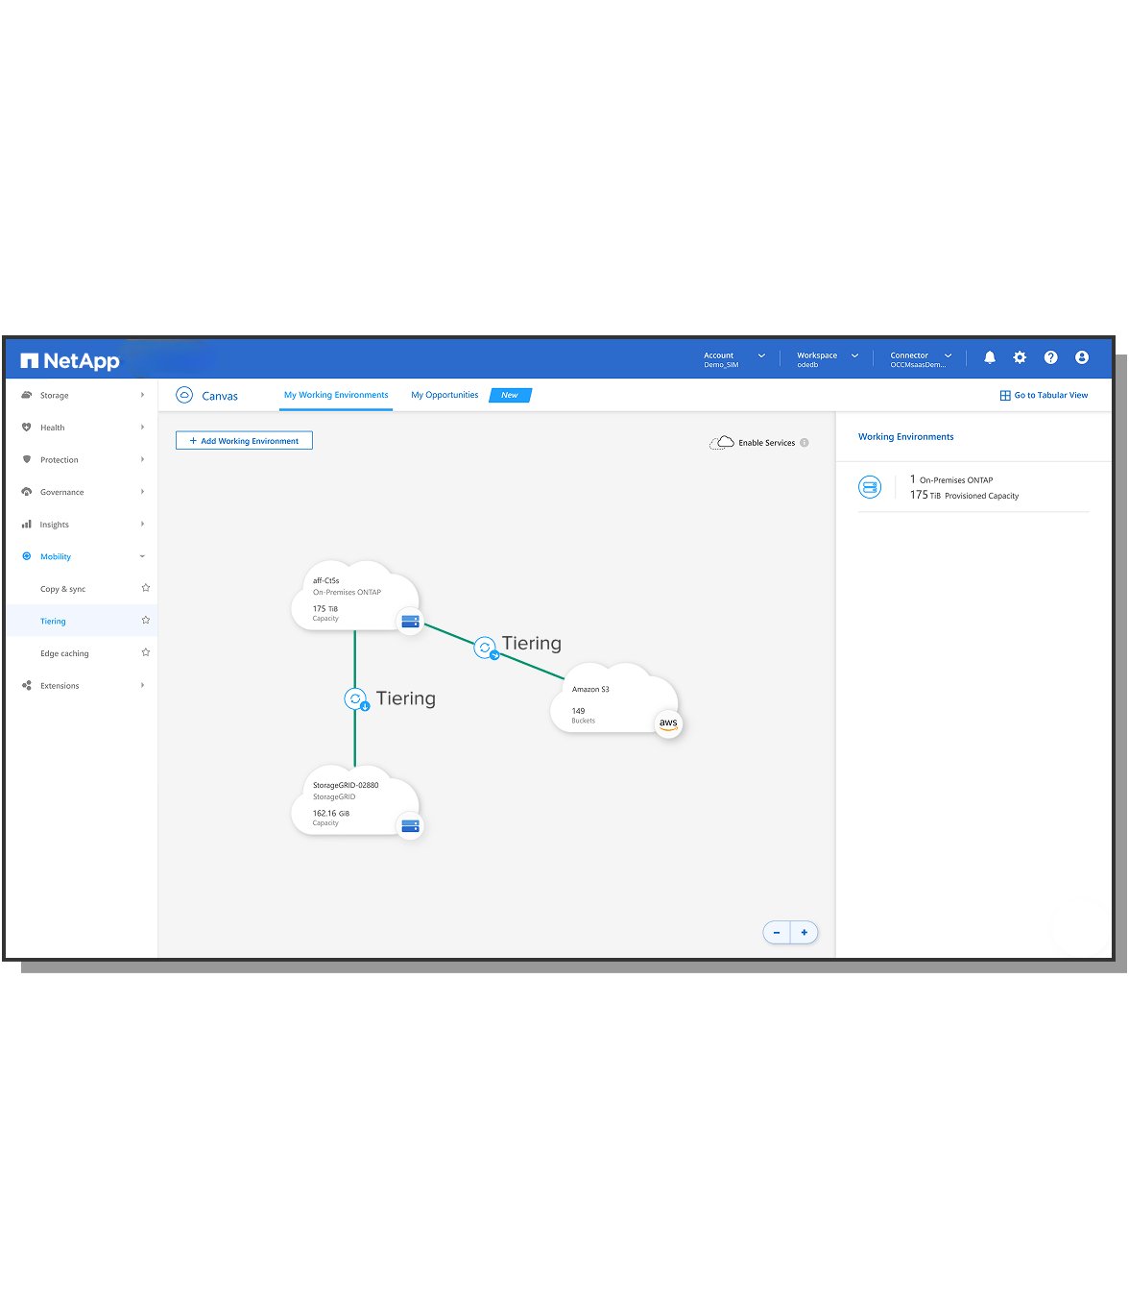The height and width of the screenshot is (1297, 1129).
Task: Click the NetApp logo
Action: 70,361
